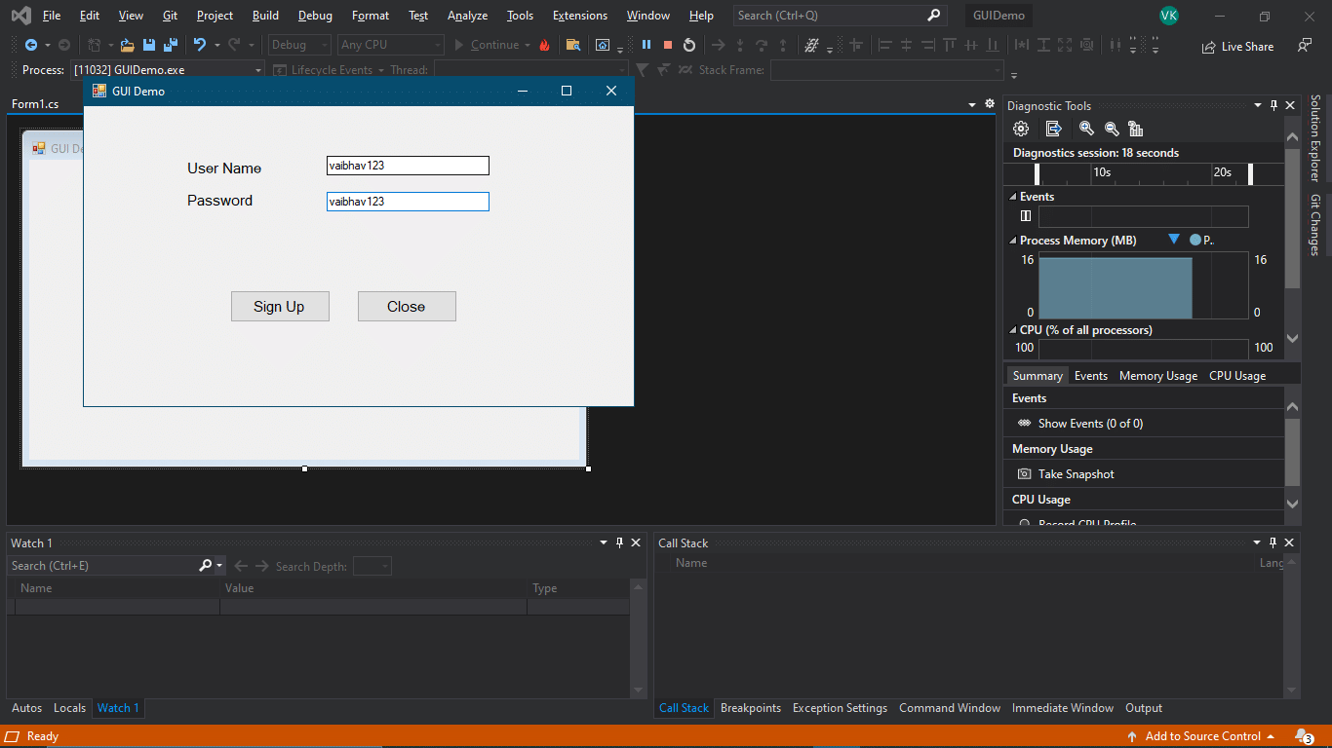1332x748 pixels.
Task: Pin the Call Stack panel
Action: point(1273,542)
